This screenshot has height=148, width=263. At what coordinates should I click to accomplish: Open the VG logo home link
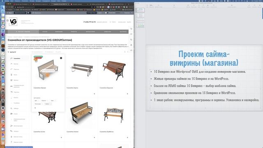(13, 22)
